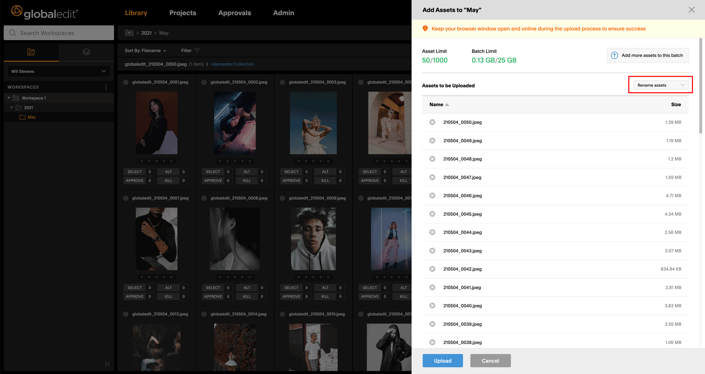
Task: Open thumbnail of globaledit_210504_0008.jpeg
Action: coord(235,239)
